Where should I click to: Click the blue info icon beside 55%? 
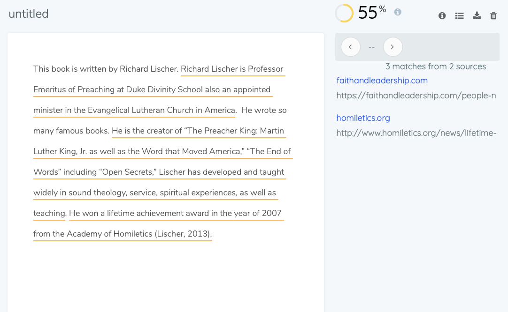[x=398, y=12]
